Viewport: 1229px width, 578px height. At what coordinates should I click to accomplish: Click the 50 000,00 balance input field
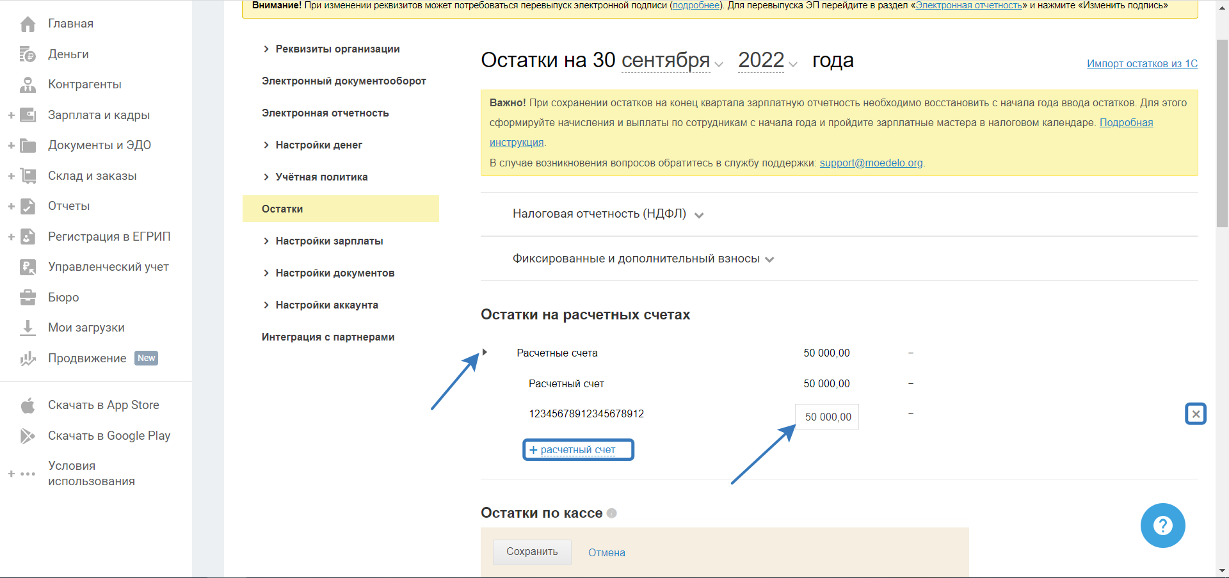(x=827, y=417)
